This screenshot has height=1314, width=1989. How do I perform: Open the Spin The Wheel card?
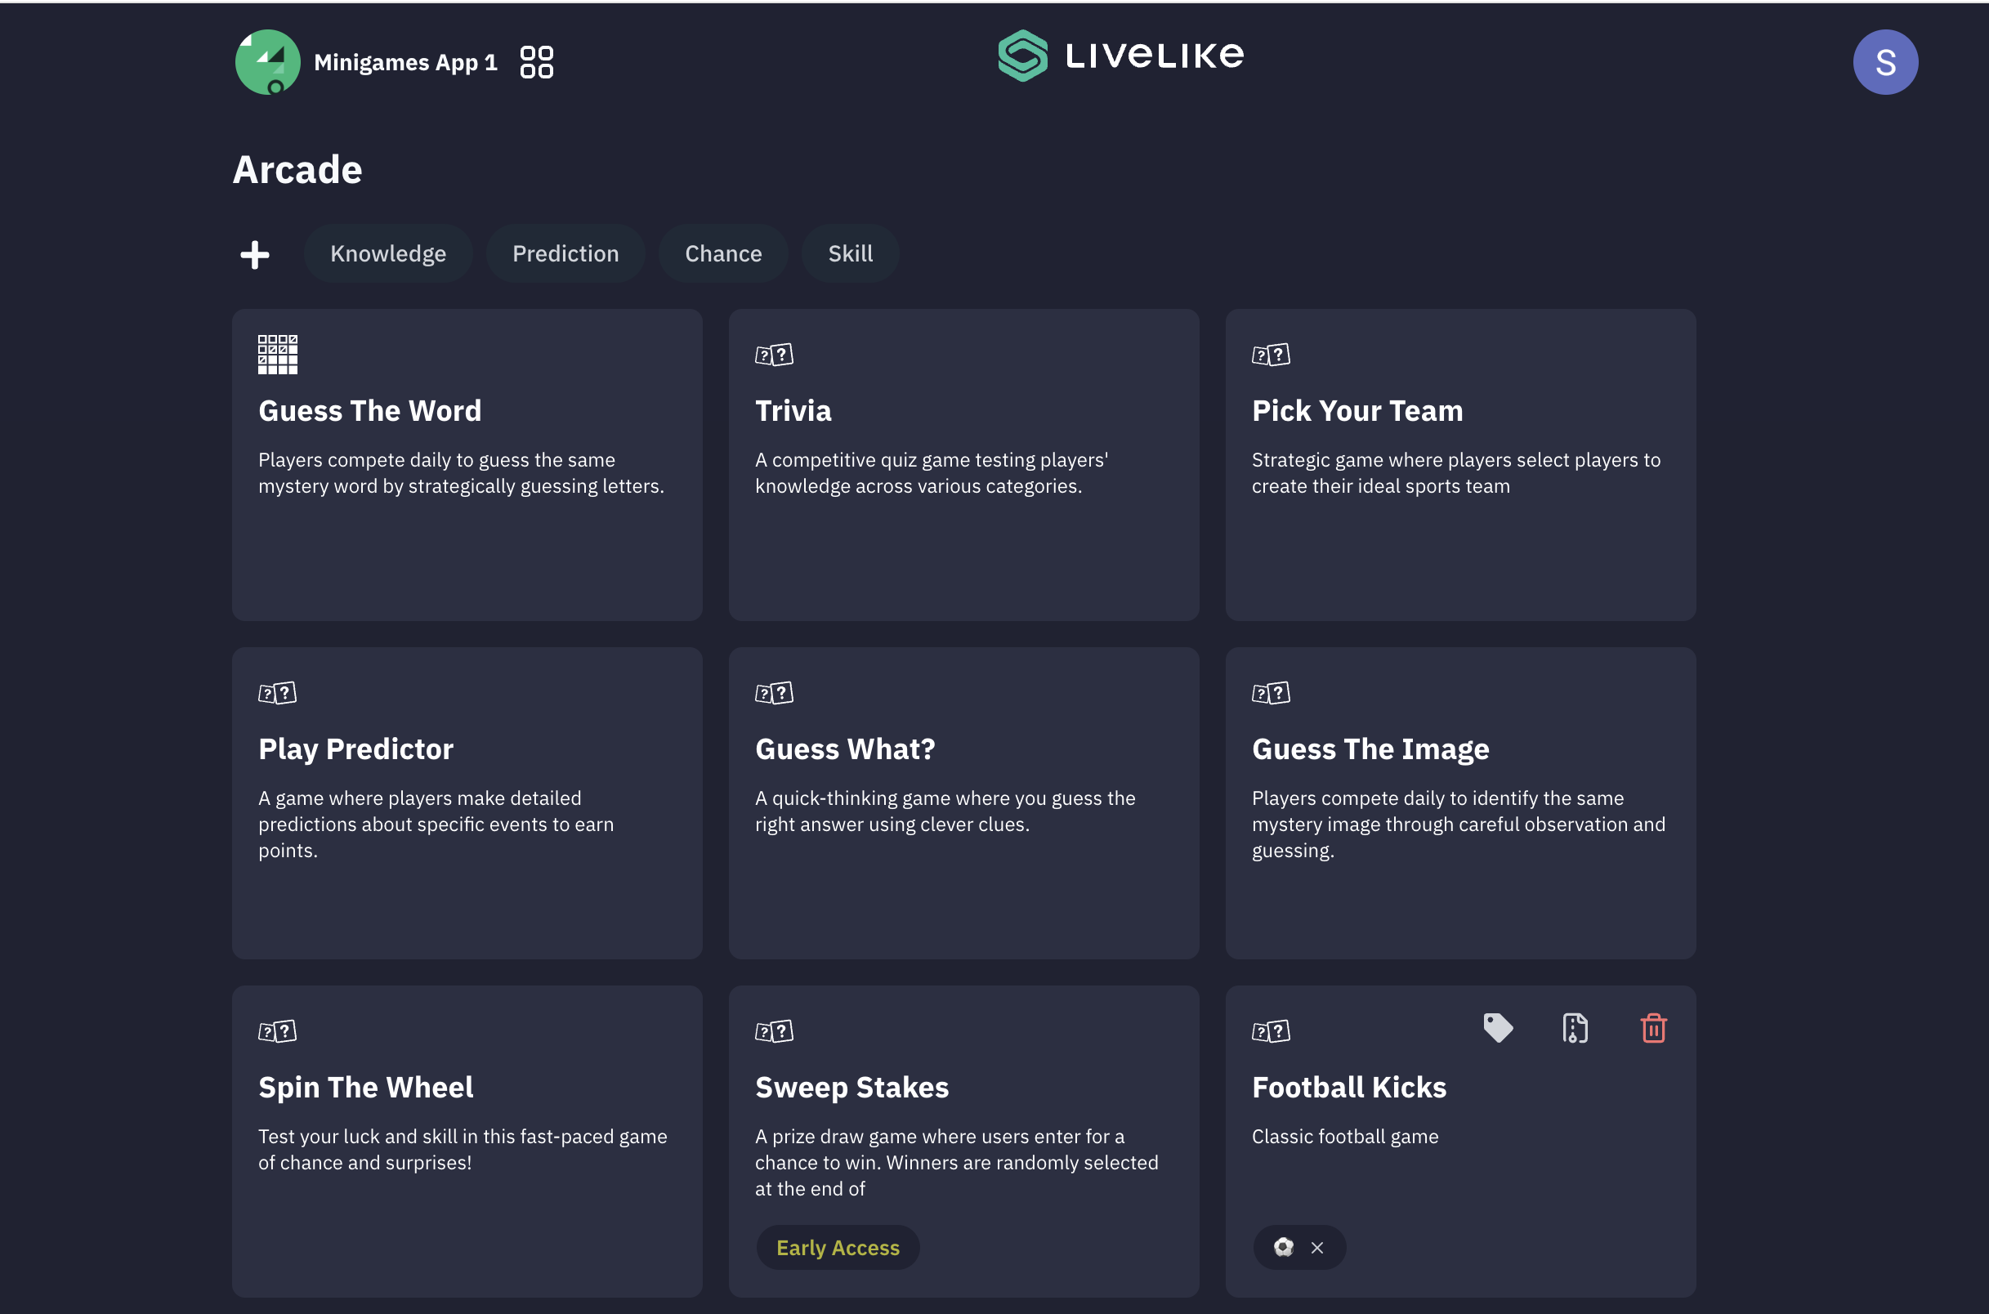pos(467,1142)
